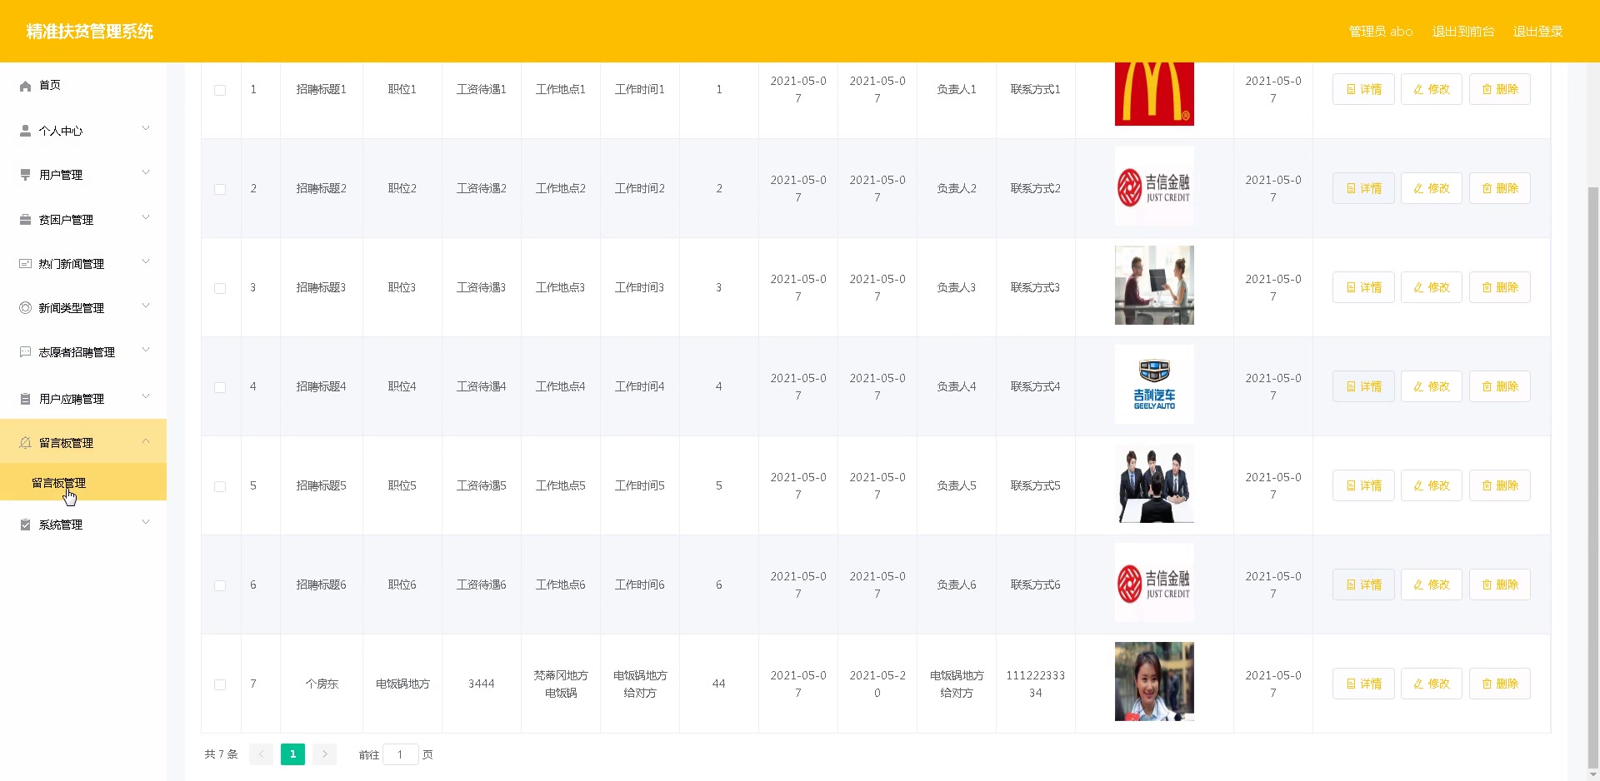Click 修改 button for row 2
The width and height of the screenshot is (1600, 781).
1431,188
